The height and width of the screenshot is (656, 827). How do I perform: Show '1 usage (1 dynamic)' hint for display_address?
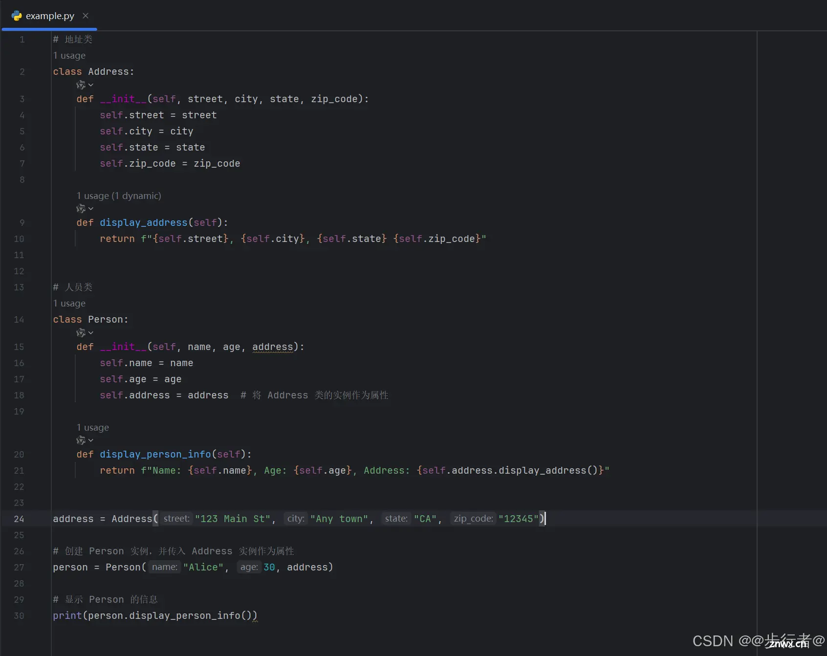pos(119,196)
